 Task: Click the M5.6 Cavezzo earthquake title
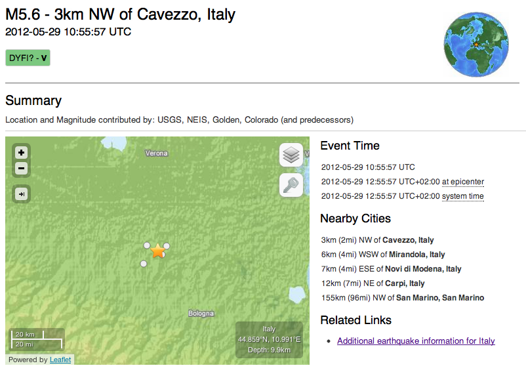pyautogui.click(x=120, y=14)
